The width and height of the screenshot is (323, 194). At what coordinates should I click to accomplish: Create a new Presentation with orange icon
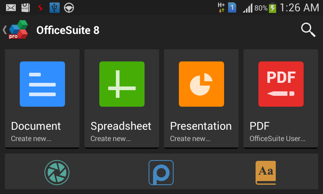tap(201, 84)
